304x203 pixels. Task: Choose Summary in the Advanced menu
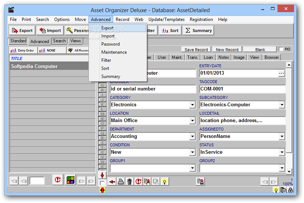point(118,76)
